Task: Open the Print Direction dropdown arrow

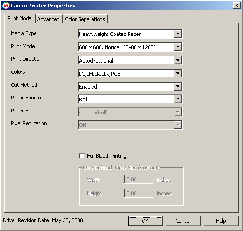Action: click(x=178, y=60)
